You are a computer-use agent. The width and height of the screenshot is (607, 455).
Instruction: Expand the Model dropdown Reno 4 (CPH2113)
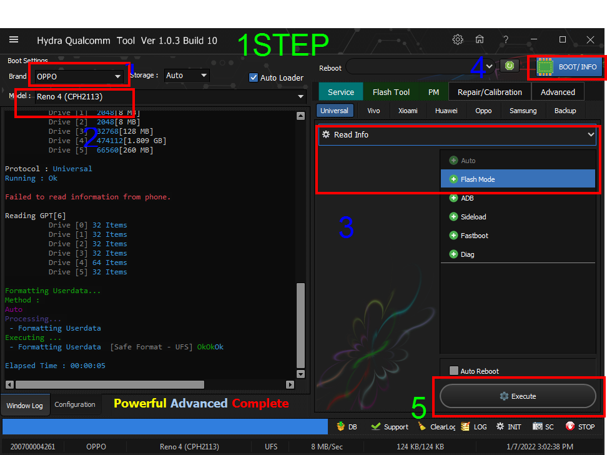point(170,96)
